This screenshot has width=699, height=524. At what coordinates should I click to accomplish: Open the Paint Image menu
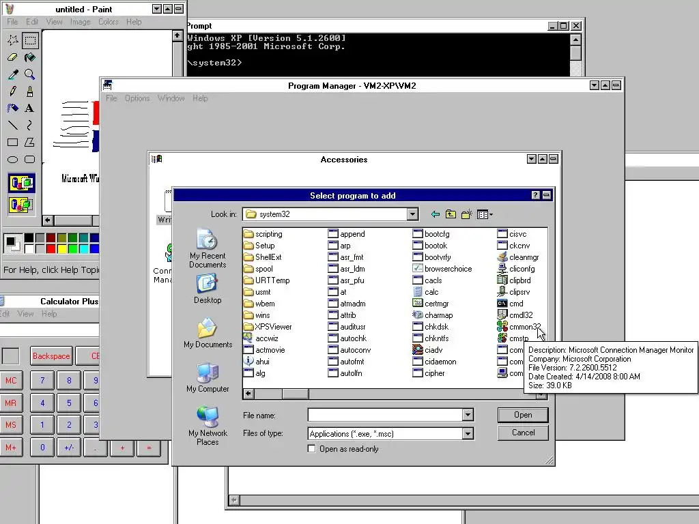click(x=81, y=21)
